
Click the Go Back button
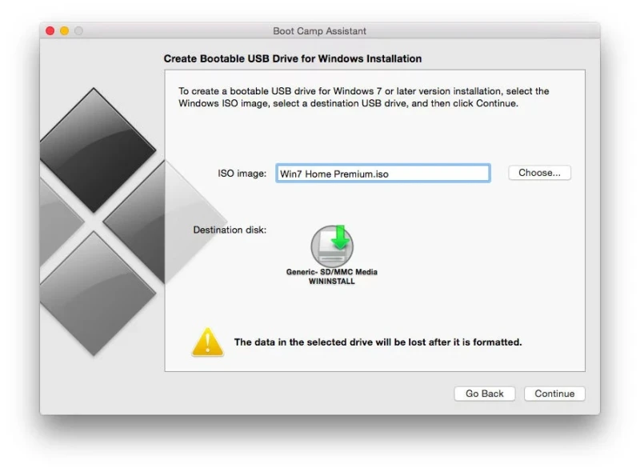[x=485, y=394]
